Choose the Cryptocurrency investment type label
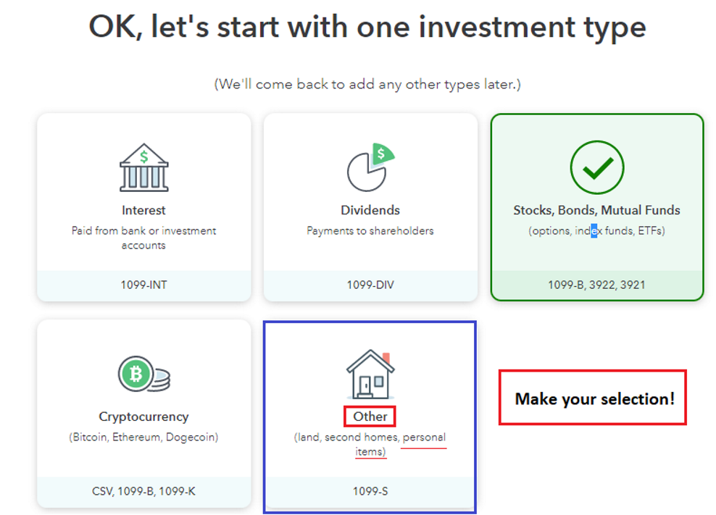 143,416
